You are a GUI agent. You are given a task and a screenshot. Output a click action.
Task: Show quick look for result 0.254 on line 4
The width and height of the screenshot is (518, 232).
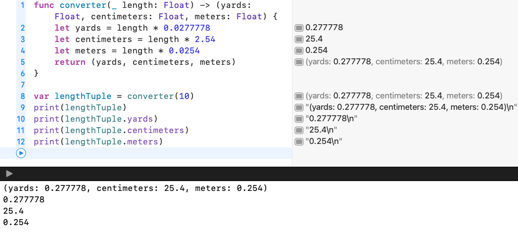(x=299, y=50)
